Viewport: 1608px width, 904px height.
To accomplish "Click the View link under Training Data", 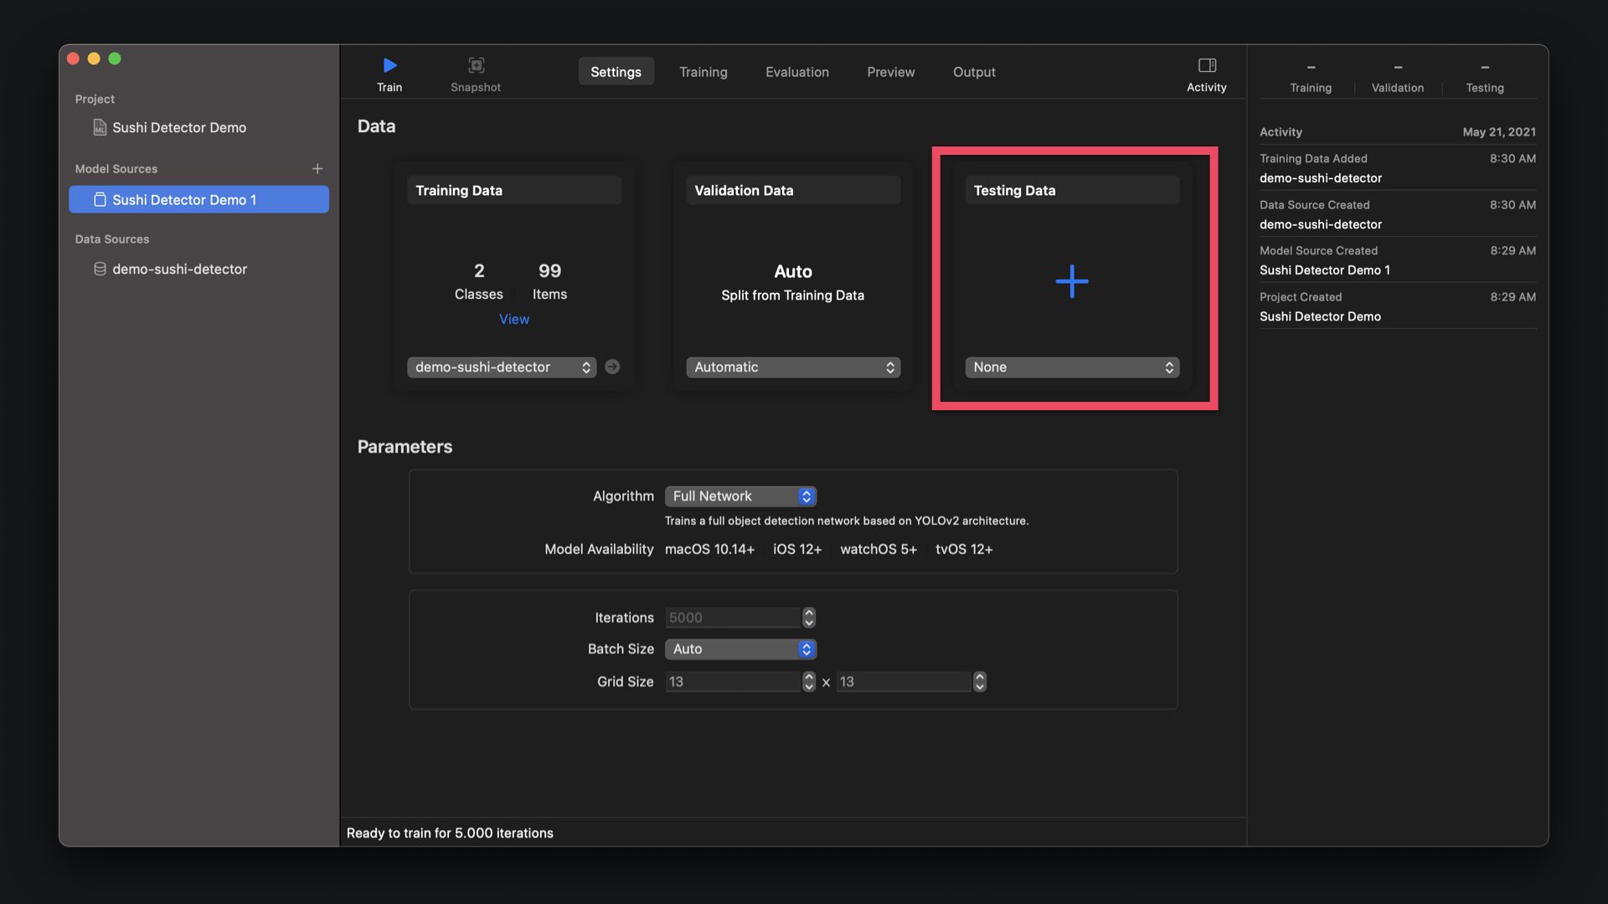I will [x=513, y=319].
